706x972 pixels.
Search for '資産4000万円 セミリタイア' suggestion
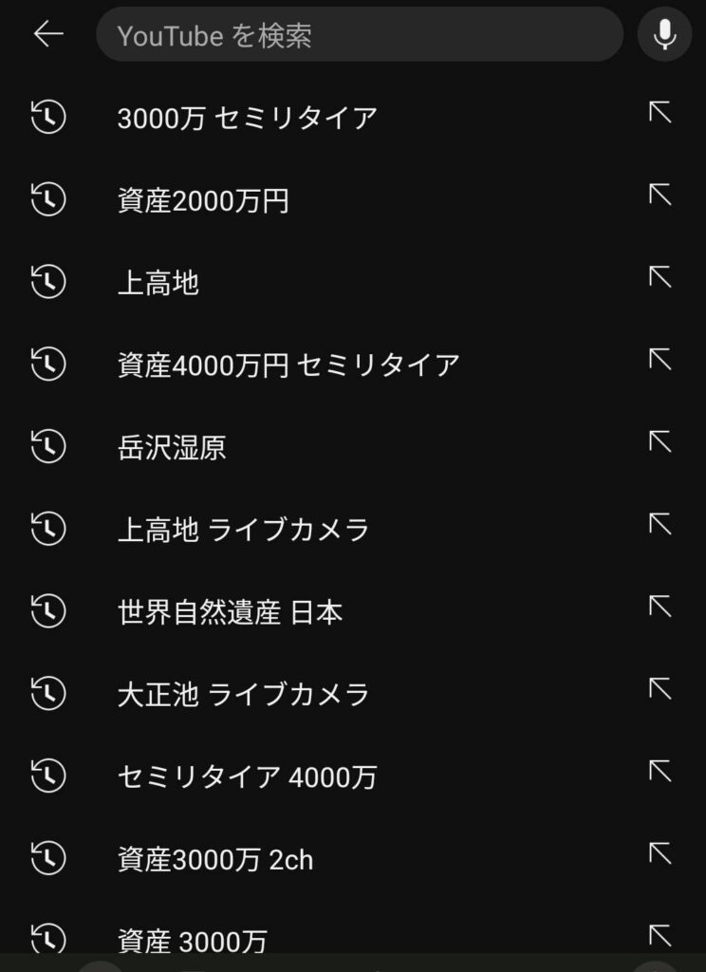(x=288, y=365)
